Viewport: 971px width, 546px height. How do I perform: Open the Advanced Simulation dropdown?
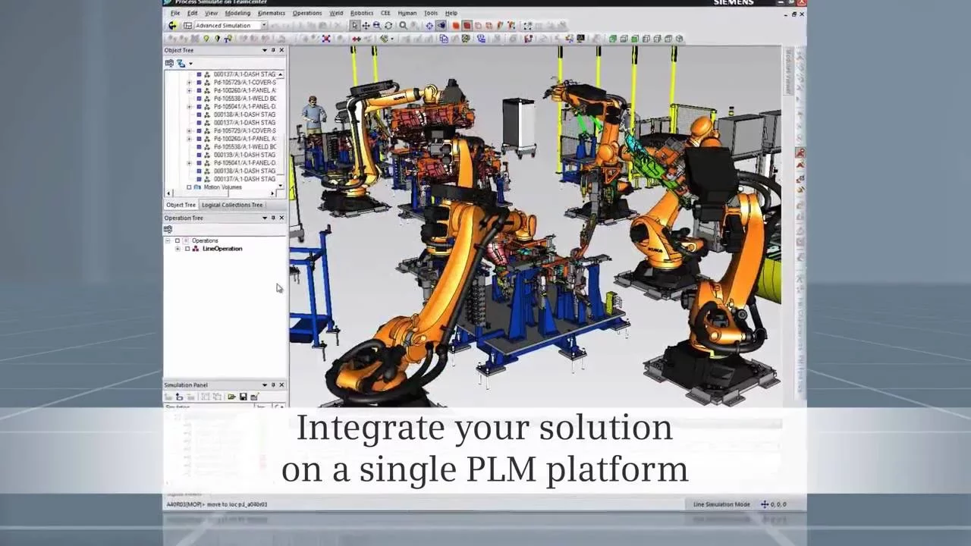(x=263, y=26)
